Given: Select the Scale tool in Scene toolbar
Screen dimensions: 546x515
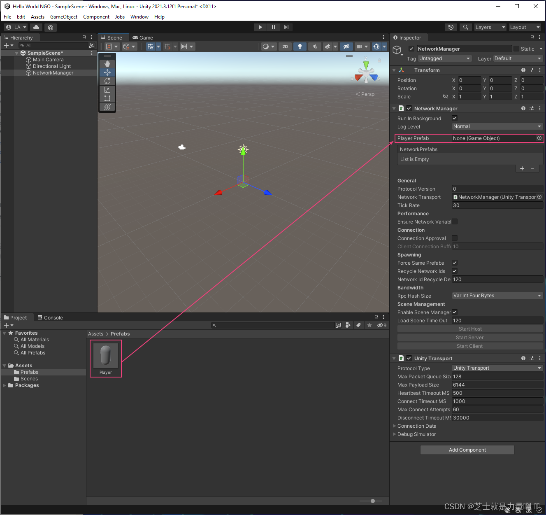Looking at the screenshot, I should 107,90.
